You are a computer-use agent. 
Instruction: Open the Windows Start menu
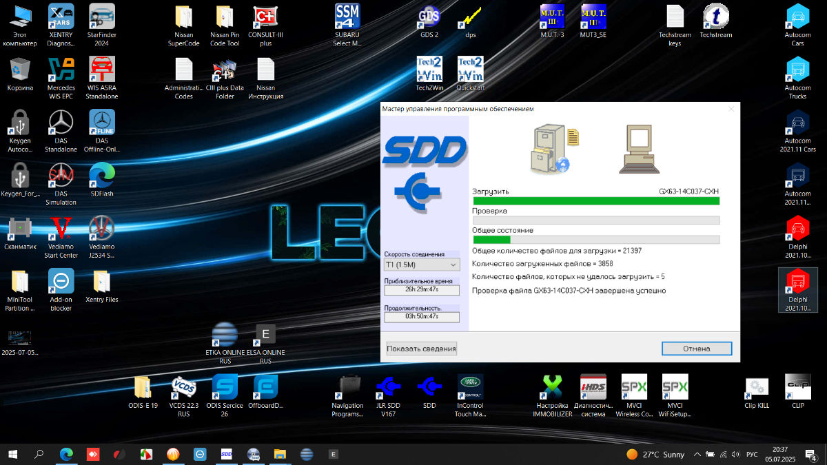[12, 454]
